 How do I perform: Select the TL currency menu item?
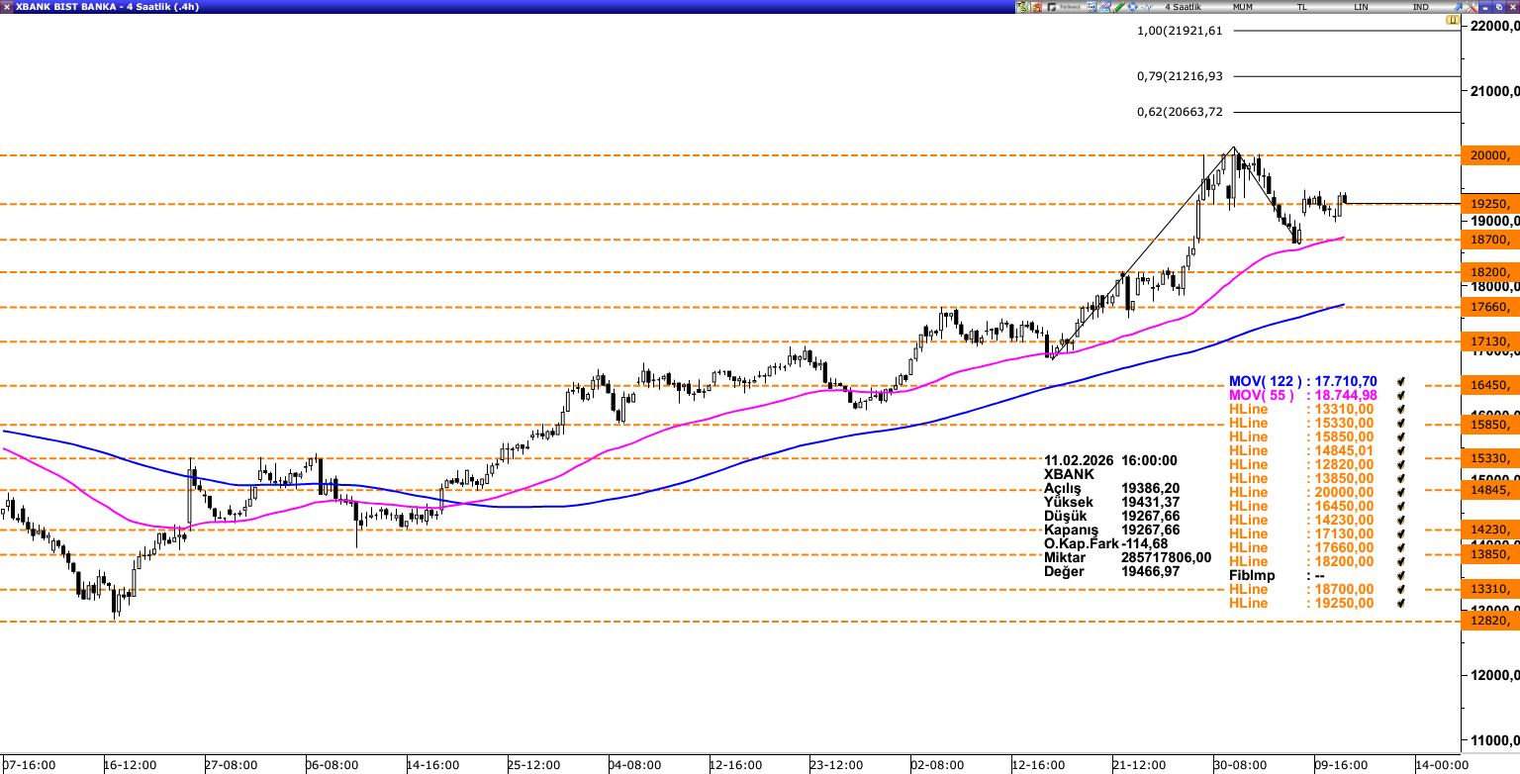pos(1302,7)
